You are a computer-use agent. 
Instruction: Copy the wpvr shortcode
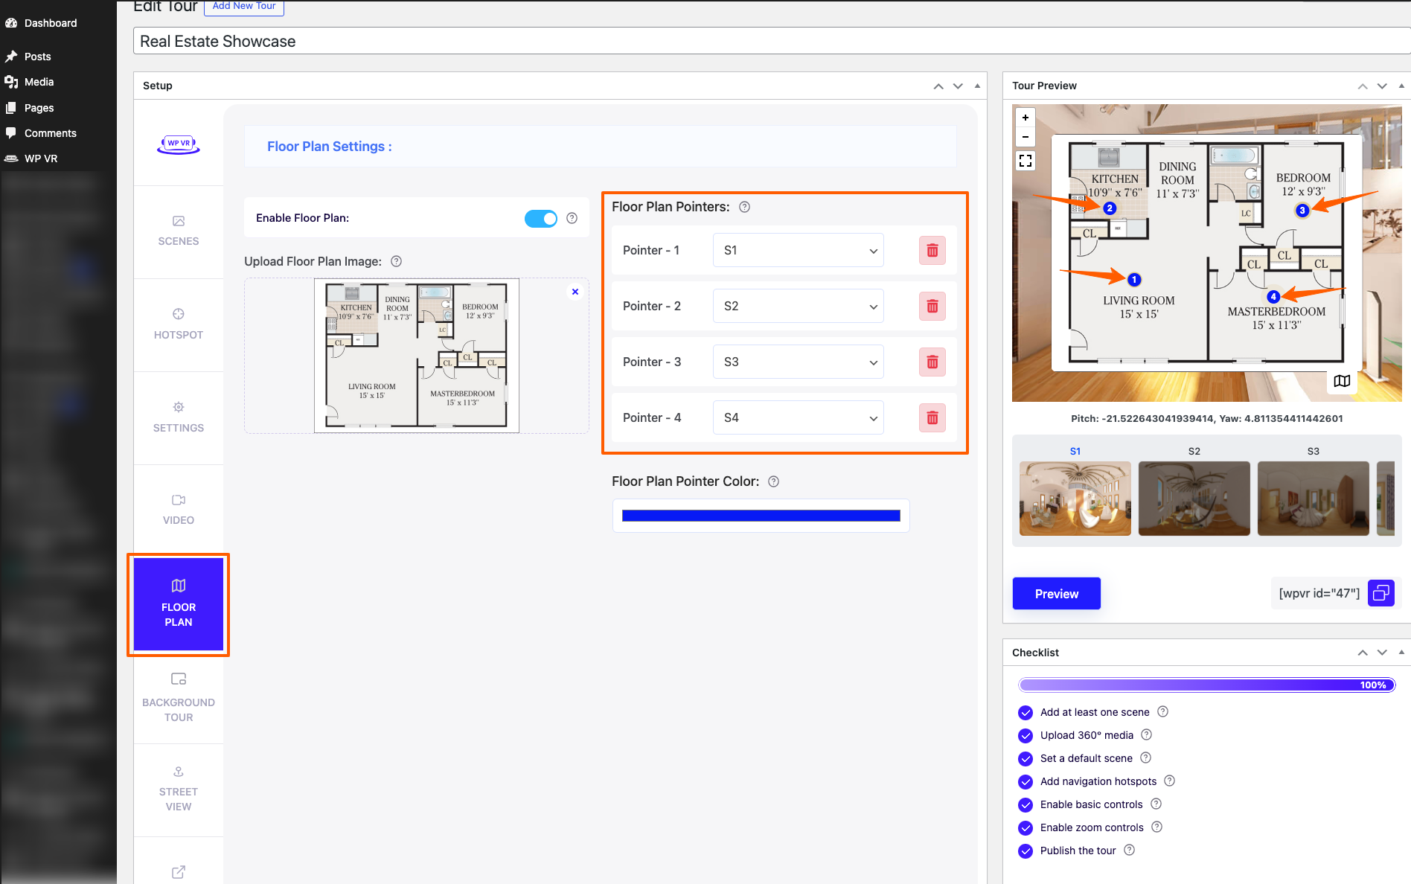click(1380, 593)
